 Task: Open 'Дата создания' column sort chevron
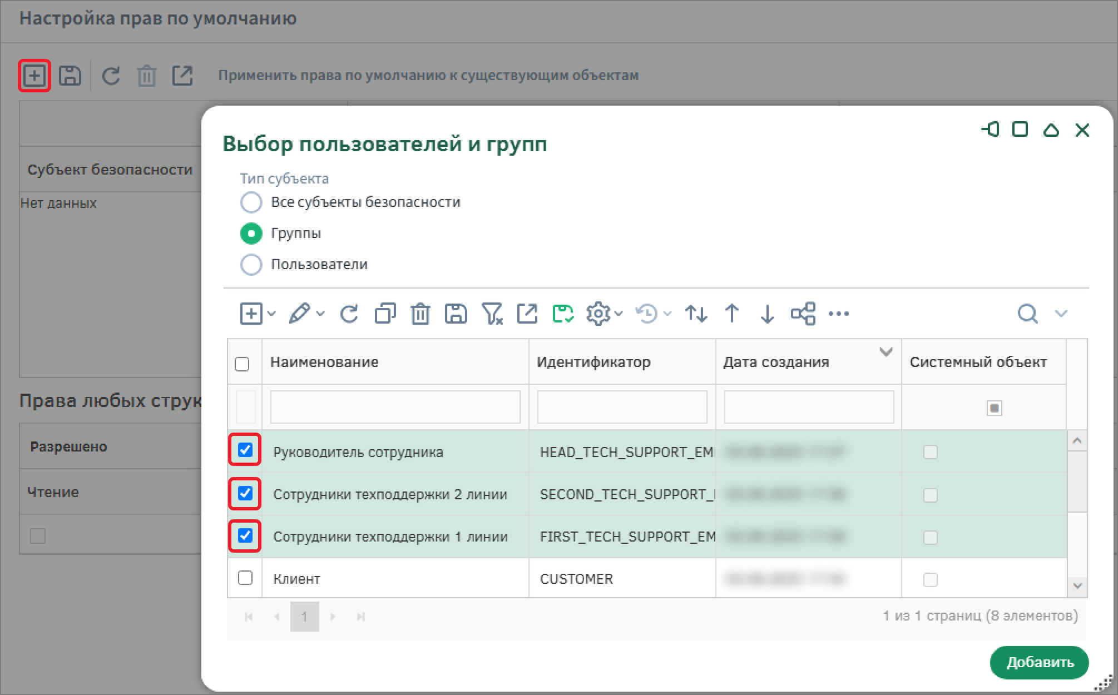pyautogui.click(x=886, y=352)
